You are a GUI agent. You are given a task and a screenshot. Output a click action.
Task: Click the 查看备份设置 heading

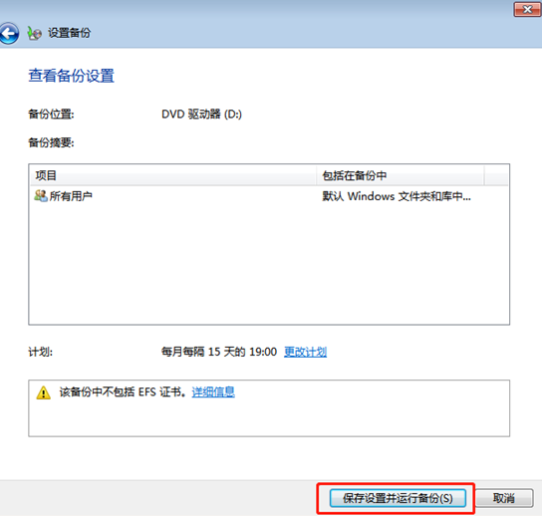(71, 76)
